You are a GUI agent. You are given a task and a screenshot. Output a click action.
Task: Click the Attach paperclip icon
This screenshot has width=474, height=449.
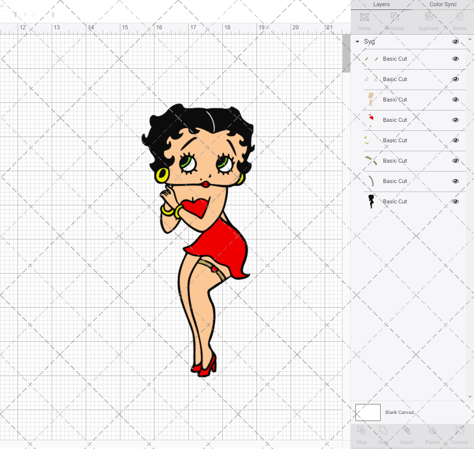(407, 431)
